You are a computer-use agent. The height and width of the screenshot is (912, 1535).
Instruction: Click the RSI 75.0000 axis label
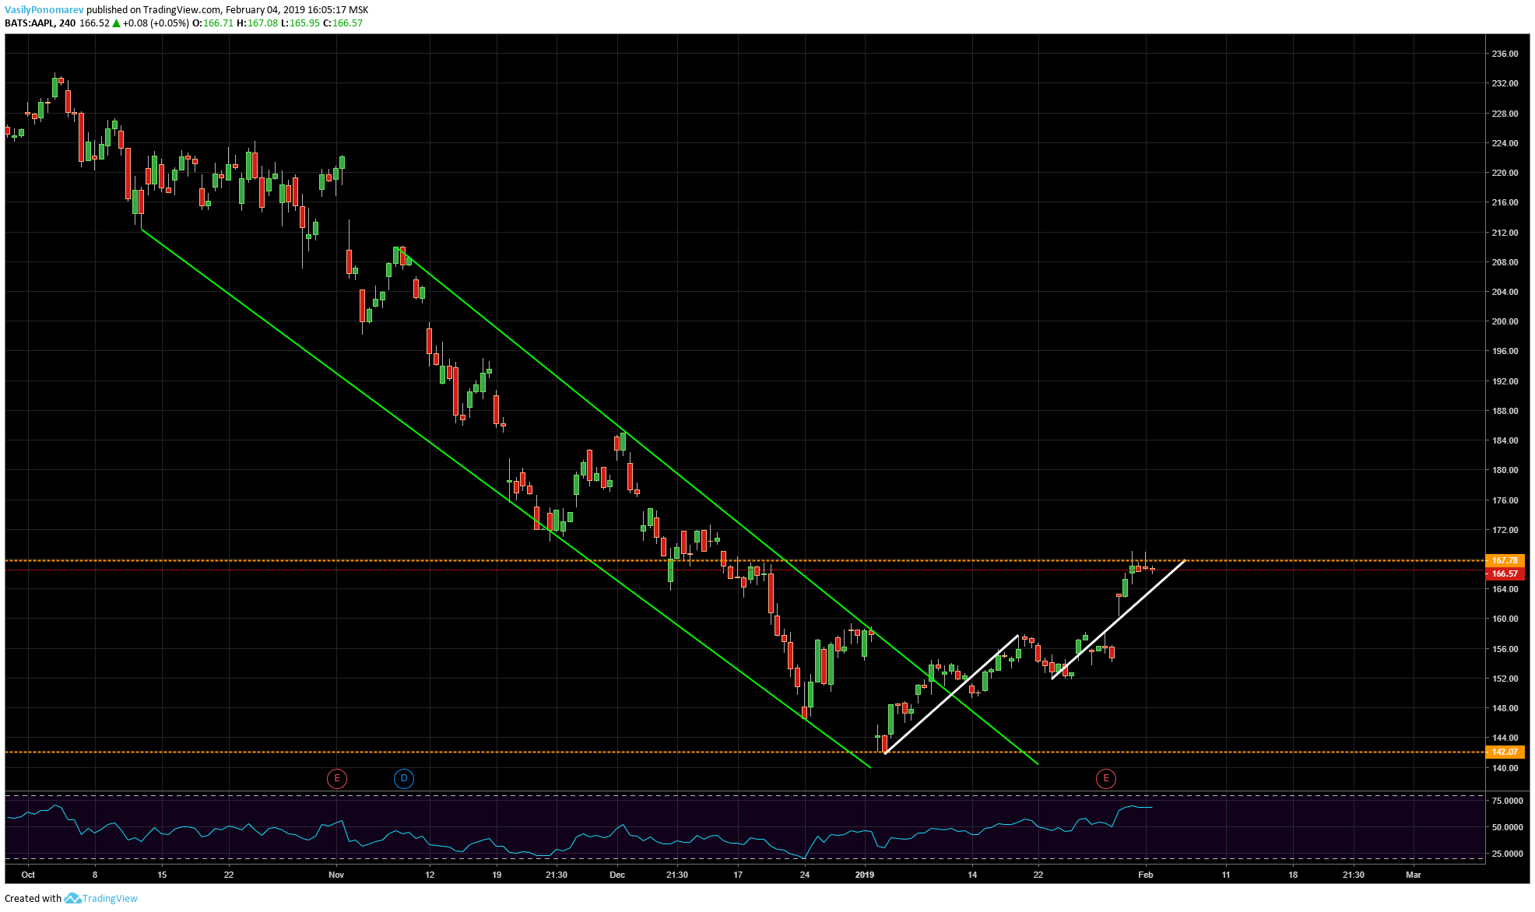point(1507,801)
